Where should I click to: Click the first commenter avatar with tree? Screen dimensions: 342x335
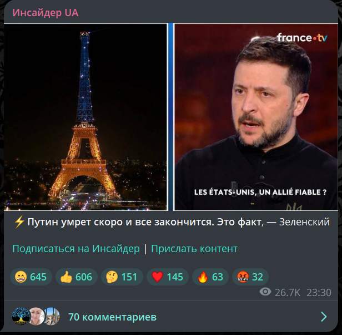(21, 317)
